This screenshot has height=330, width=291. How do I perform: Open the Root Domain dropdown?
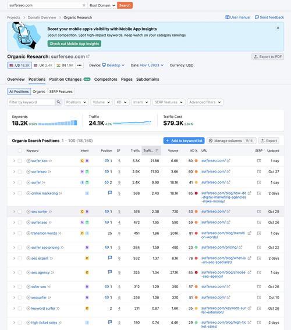pos(102,5)
